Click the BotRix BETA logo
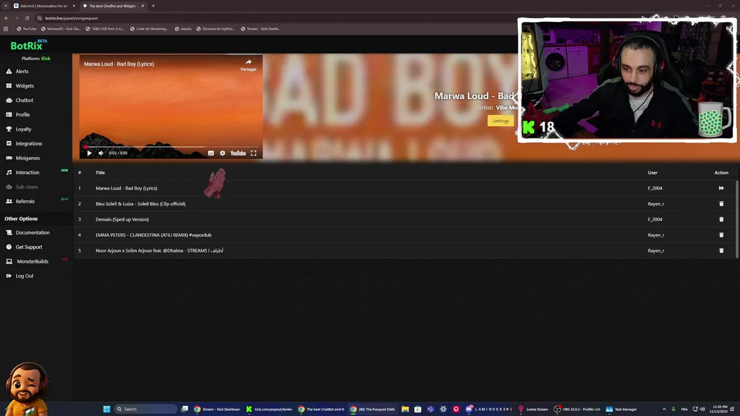740x416 pixels. pyautogui.click(x=29, y=45)
